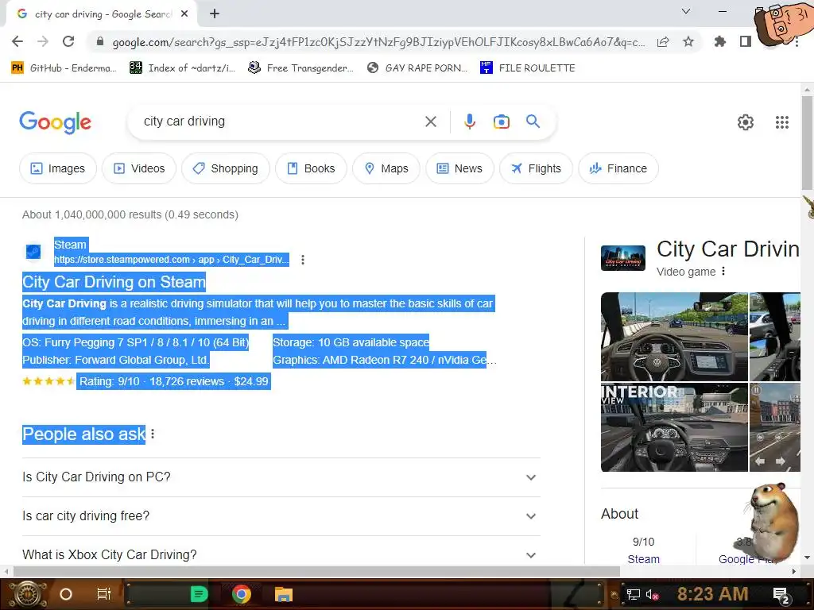Search by image with the camera icon
Screen dimensions: 814x610
pos(501,122)
